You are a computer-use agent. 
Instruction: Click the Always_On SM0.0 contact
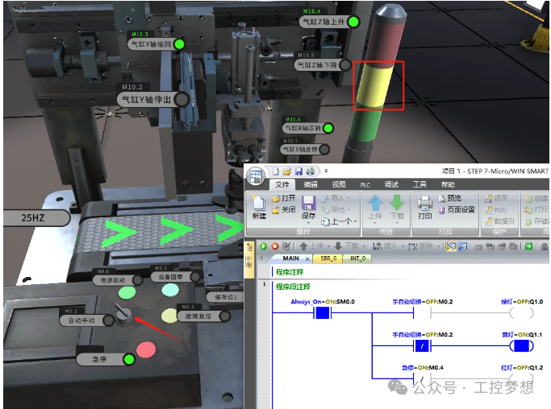[322, 312]
